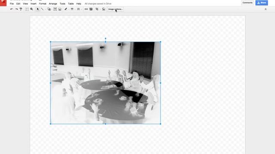The width and height of the screenshot is (275, 154).
Task: Click the Insert link icon
Action: [86, 9]
